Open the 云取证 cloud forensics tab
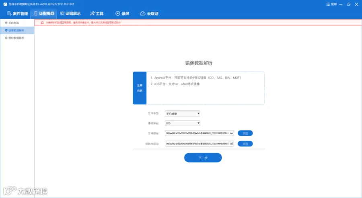This screenshot has height=198, width=362. coord(149,14)
